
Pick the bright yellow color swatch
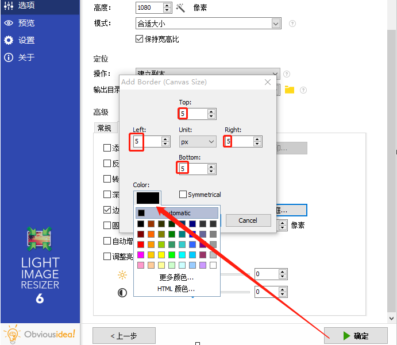tap(161, 255)
